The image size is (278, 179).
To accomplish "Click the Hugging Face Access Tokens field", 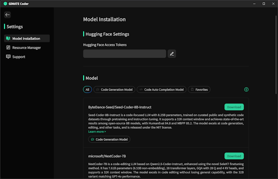I will click(x=124, y=54).
